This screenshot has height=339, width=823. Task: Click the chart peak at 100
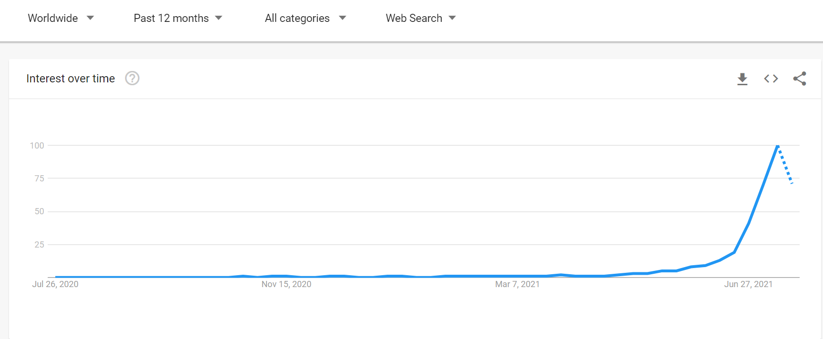(777, 146)
